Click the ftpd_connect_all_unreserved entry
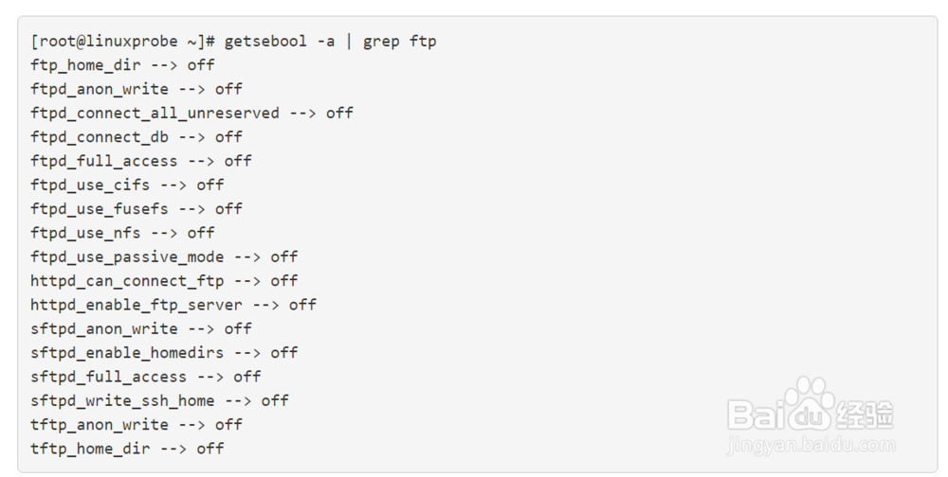Image resolution: width=948 pixels, height=477 pixels. [x=191, y=113]
